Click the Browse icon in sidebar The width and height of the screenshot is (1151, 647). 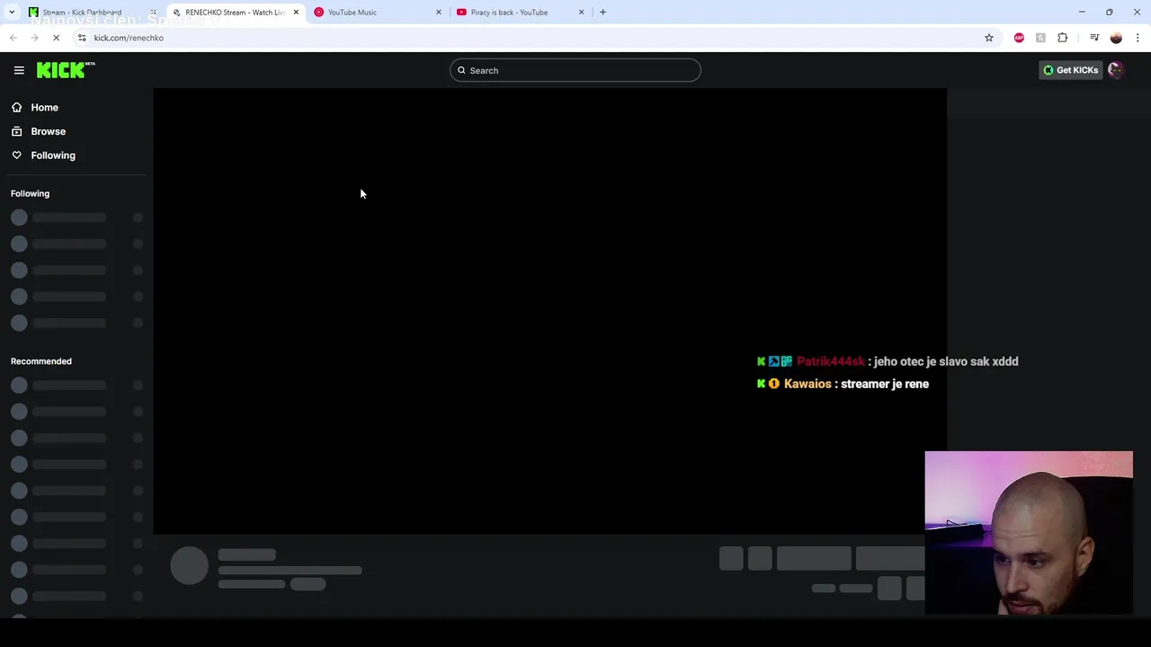(x=16, y=131)
